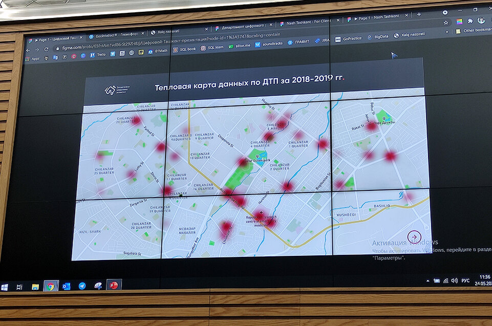The height and width of the screenshot is (326, 492).
Task: Click the Парк Дружбы marker on map
Action: pos(384,118)
